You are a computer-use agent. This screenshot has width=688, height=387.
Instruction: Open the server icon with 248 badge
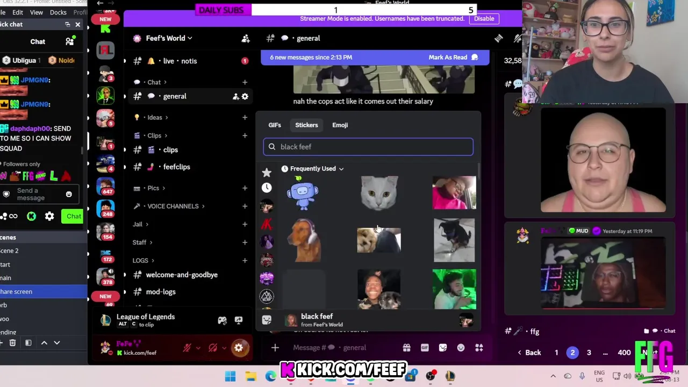point(105,209)
